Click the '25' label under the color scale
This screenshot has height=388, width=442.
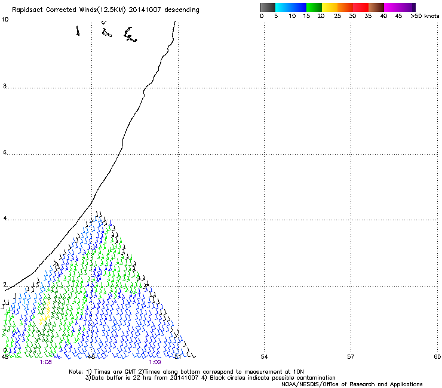coord(337,16)
